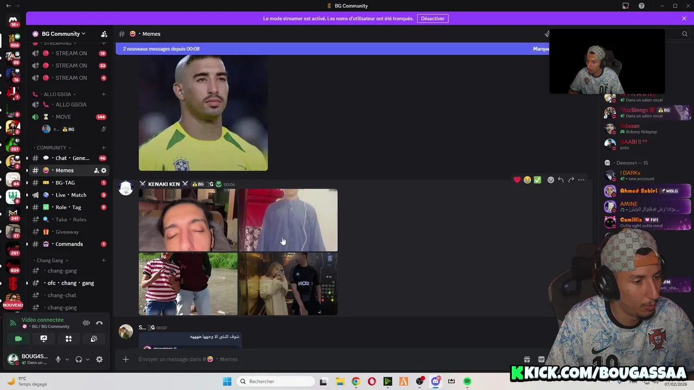Image resolution: width=694 pixels, height=390 pixels.
Task: Add laughing-crying emoji reaction to message
Action: [527, 180]
